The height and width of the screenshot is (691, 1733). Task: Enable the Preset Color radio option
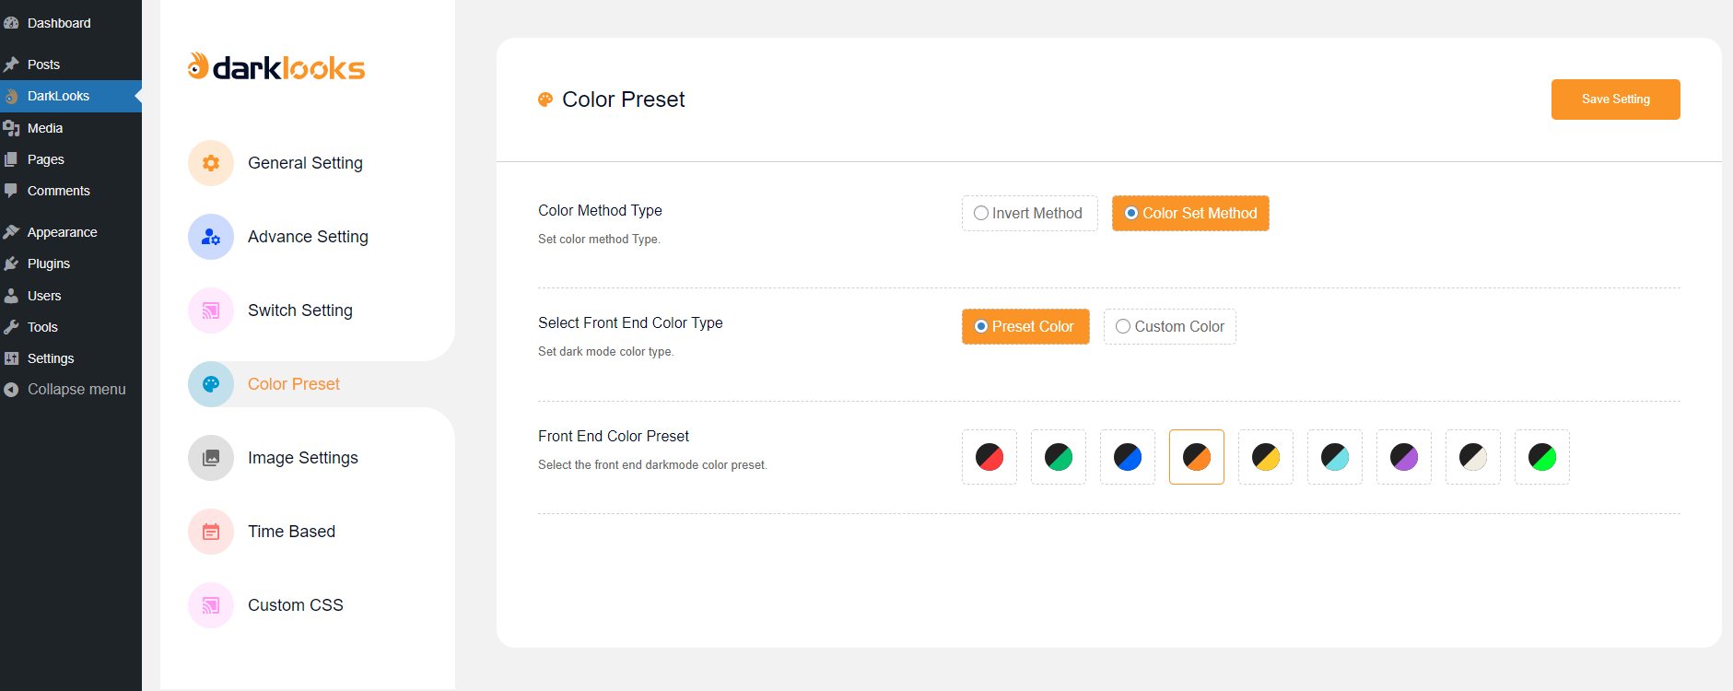pos(981,327)
